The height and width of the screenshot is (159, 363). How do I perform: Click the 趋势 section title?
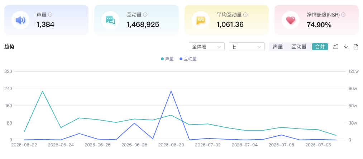9,47
